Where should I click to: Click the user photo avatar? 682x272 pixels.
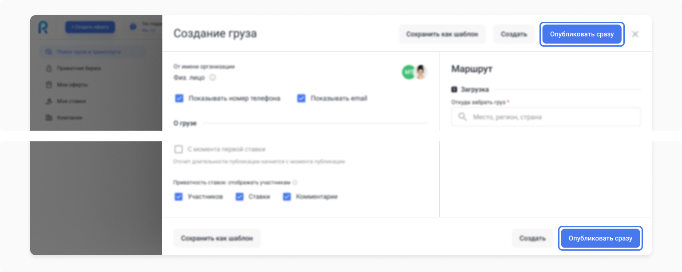[x=420, y=72]
